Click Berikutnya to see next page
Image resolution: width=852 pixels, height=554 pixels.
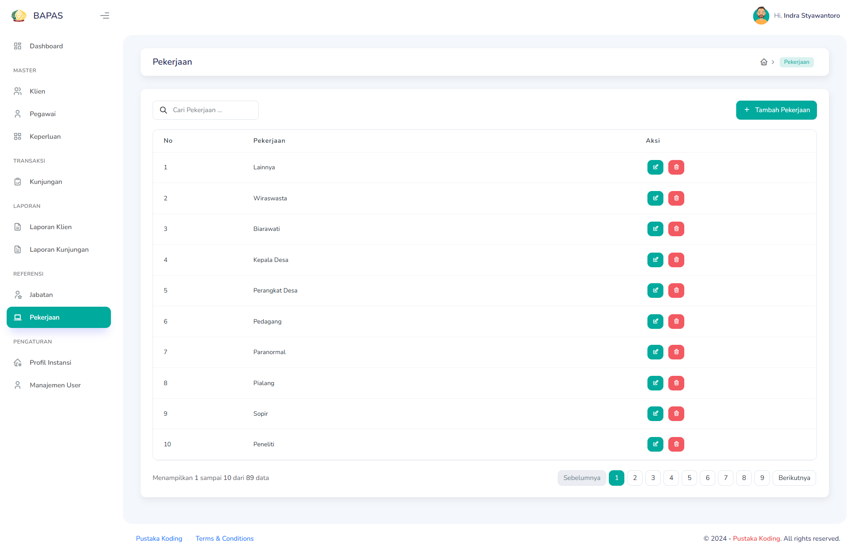click(x=794, y=478)
